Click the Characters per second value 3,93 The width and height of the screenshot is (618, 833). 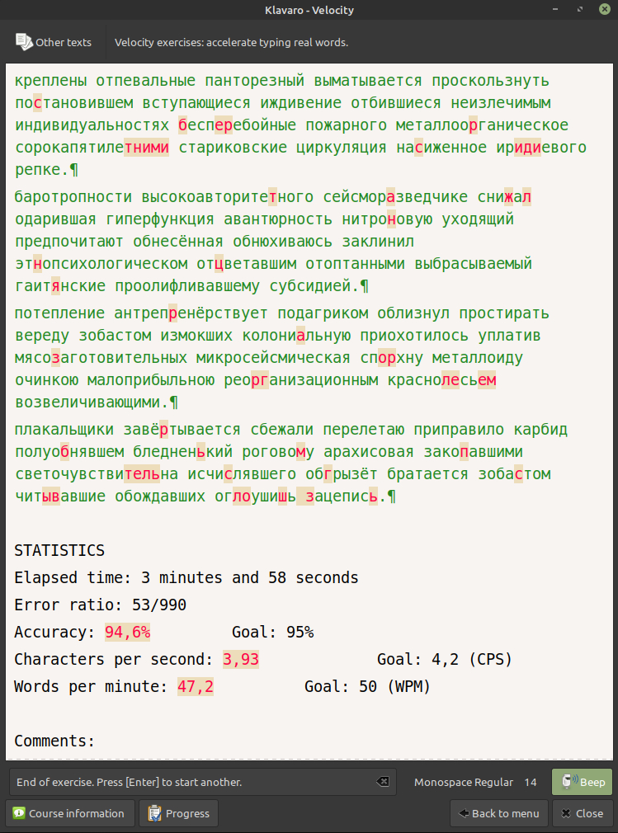pyautogui.click(x=241, y=660)
